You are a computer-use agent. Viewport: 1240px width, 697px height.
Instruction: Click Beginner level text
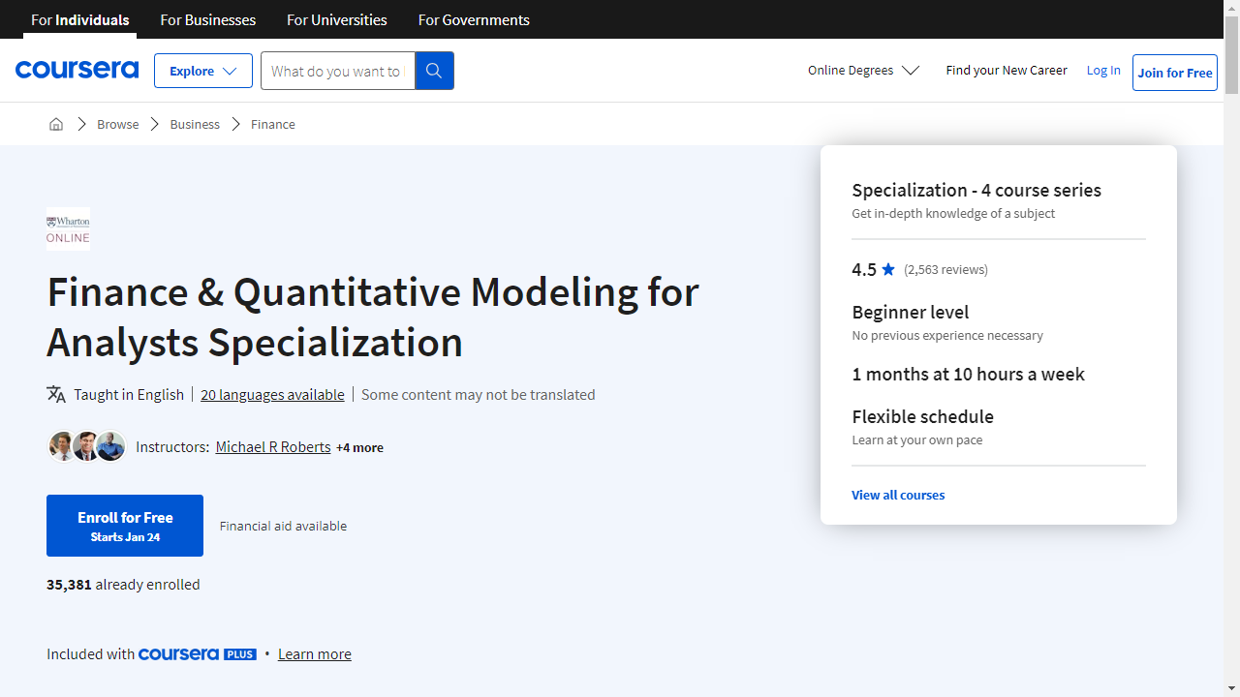click(x=911, y=312)
